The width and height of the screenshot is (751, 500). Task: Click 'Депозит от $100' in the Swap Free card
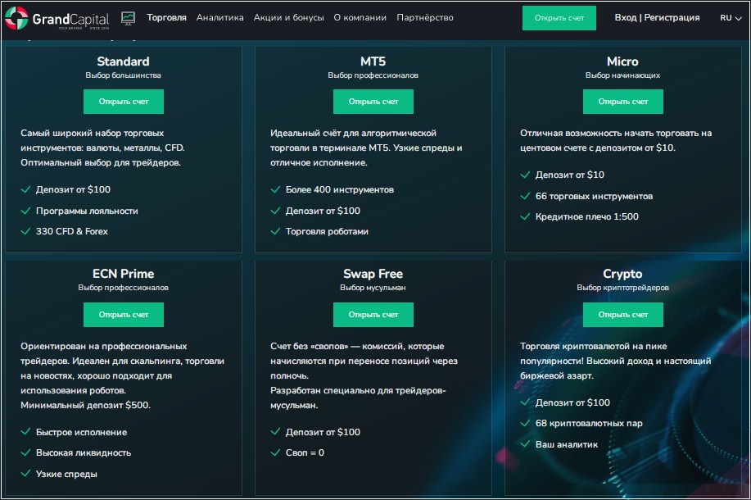coord(323,433)
